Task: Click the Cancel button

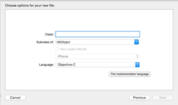Action: click(x=15, y=98)
